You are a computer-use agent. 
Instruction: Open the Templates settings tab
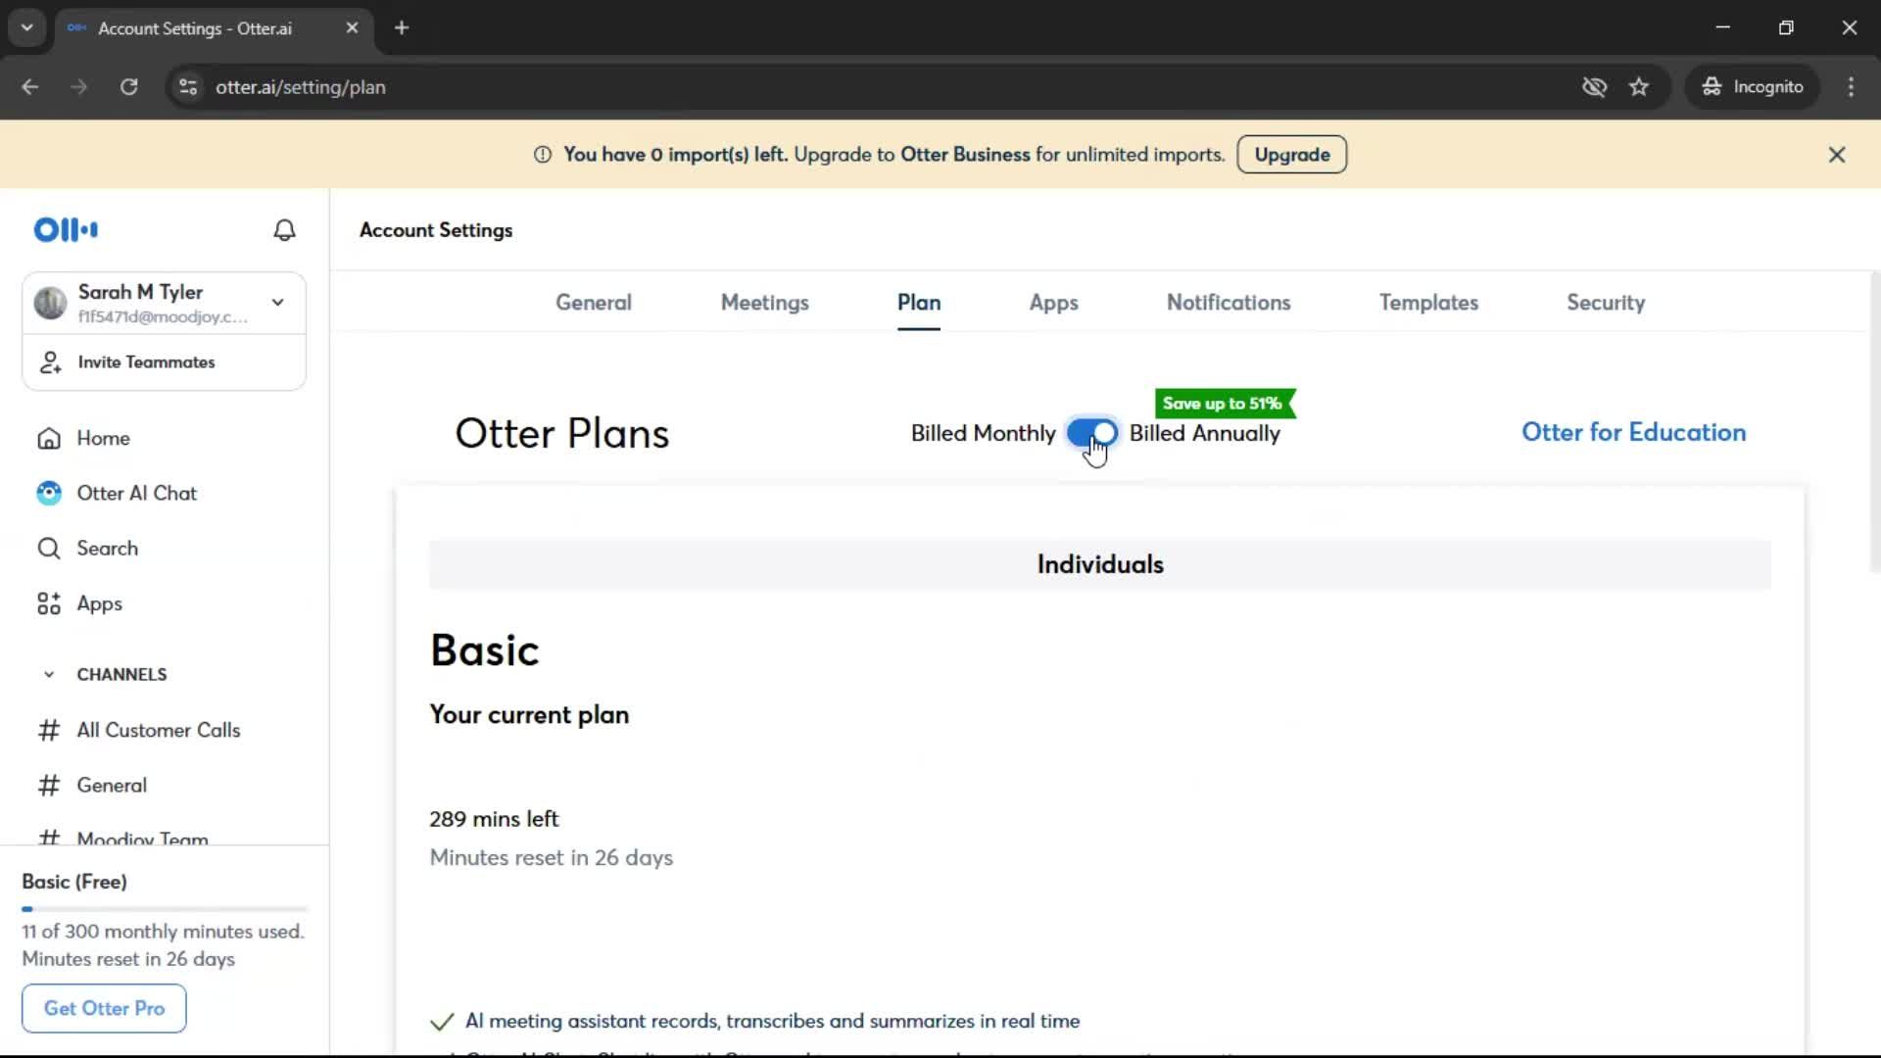click(x=1428, y=303)
